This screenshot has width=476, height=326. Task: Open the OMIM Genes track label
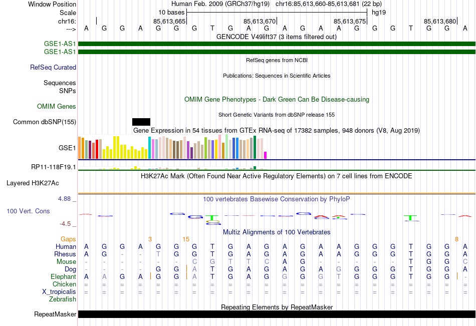57,107
